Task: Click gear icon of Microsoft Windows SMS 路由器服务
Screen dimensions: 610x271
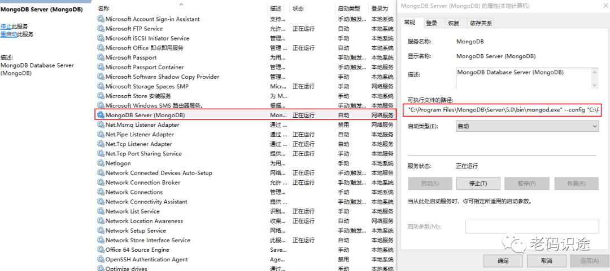Action: 101,105
